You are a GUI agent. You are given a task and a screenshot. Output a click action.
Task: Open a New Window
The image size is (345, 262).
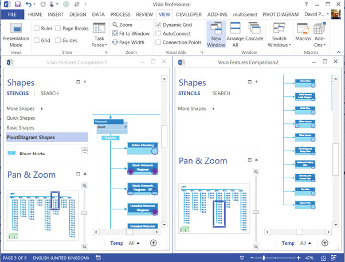pyautogui.click(x=216, y=35)
